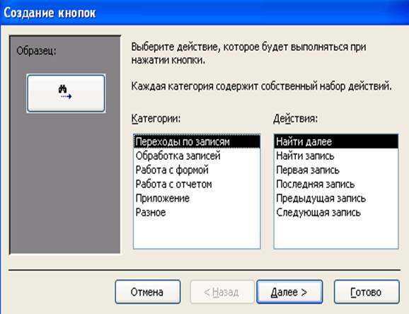
Task: Select the Найти далее action
Action: tap(336, 141)
